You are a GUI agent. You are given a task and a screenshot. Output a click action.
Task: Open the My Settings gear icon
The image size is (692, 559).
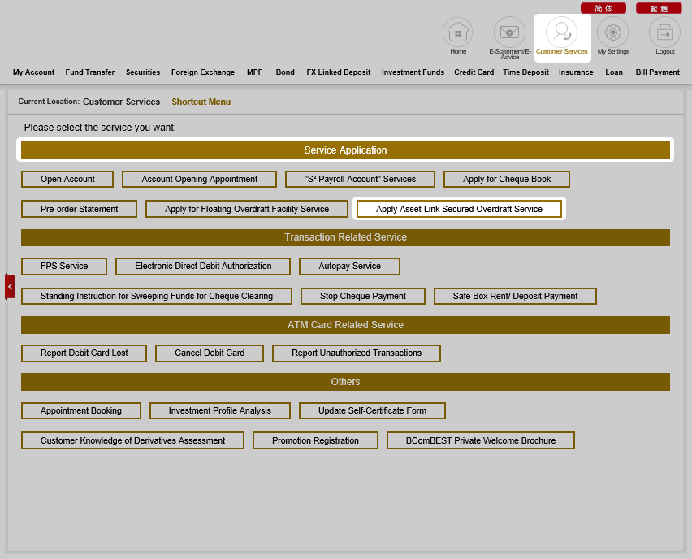point(613,32)
